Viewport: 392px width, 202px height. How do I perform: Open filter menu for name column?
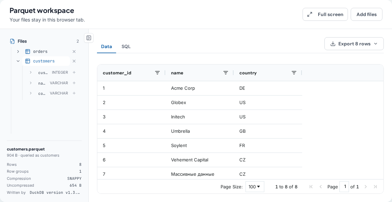[x=225, y=73]
